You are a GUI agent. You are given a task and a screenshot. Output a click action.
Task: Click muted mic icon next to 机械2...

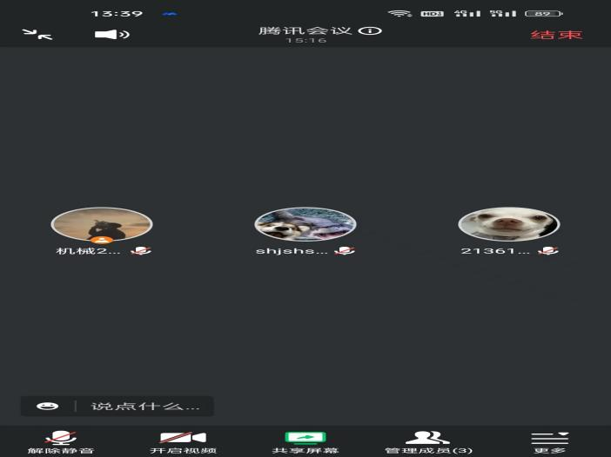pos(141,251)
